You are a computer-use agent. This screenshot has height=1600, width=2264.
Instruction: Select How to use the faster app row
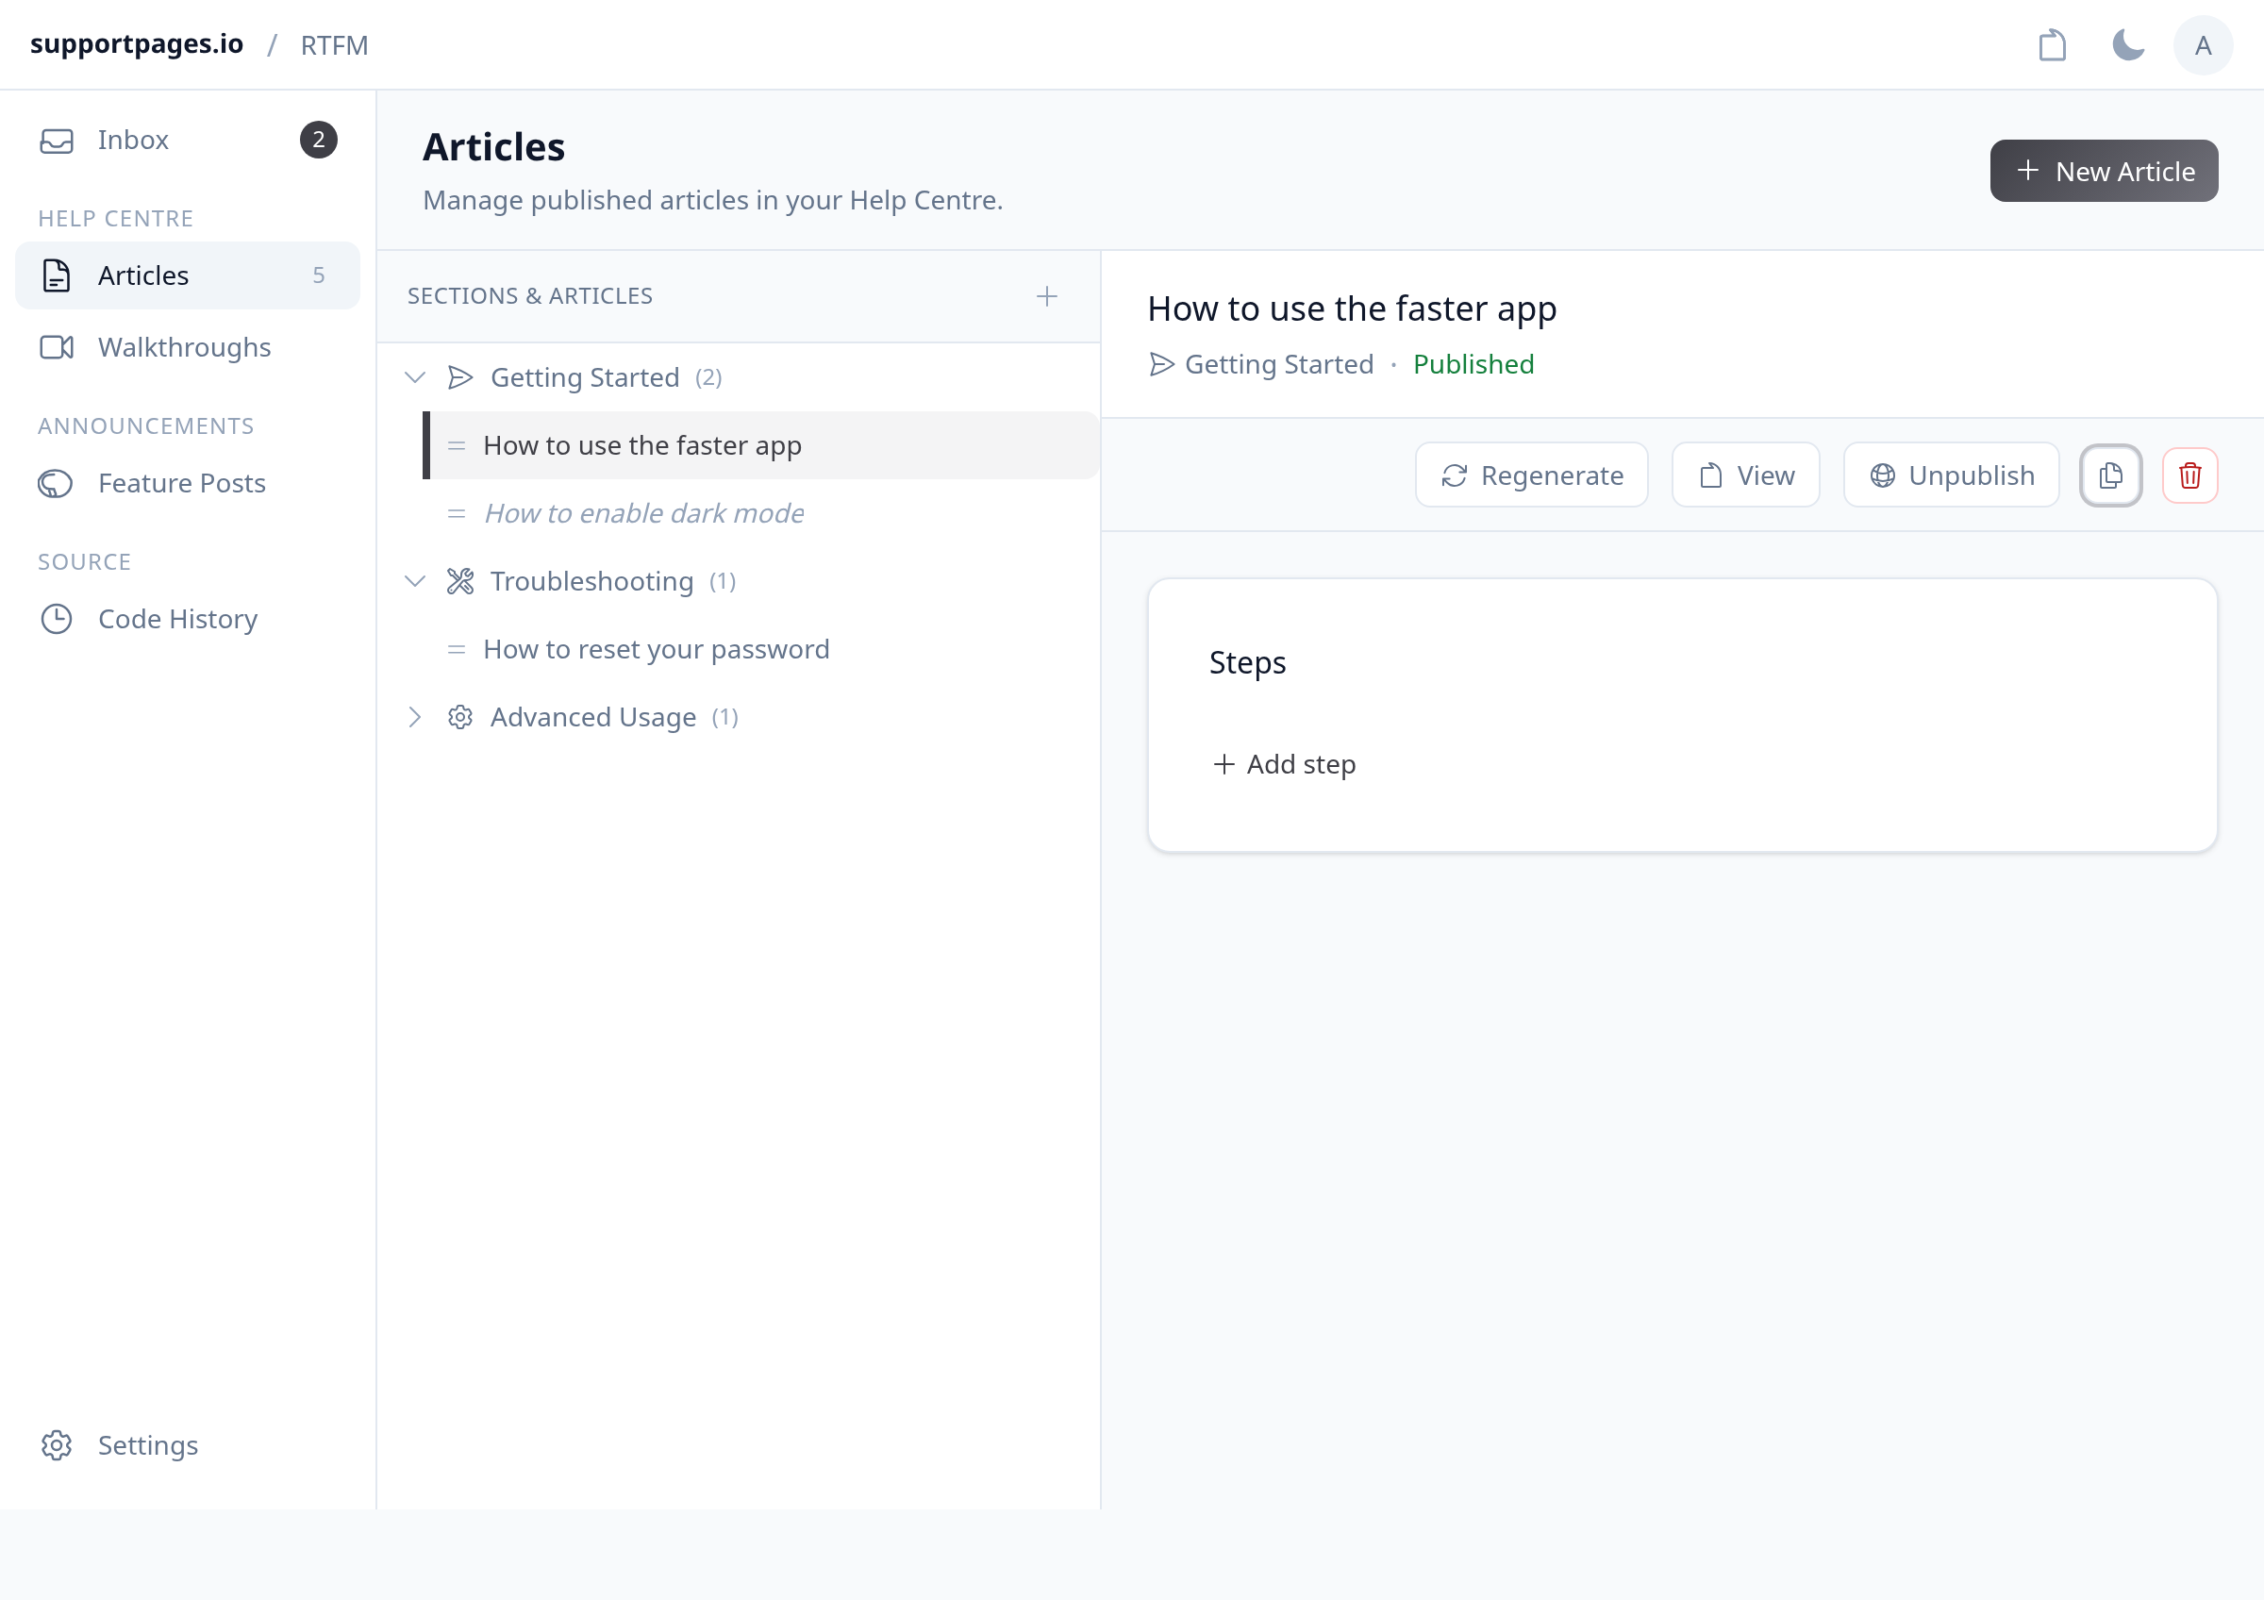[x=761, y=445]
